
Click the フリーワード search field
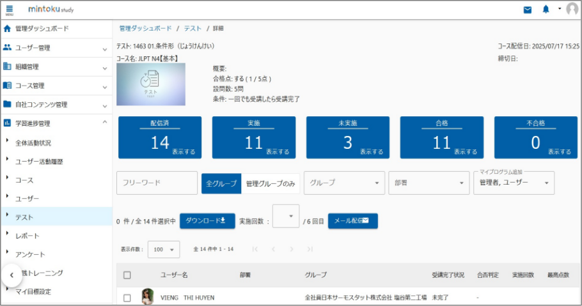(157, 183)
